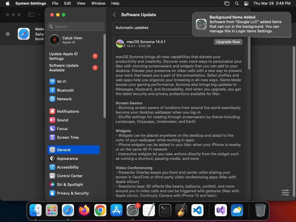Open the Weather app in the Dock

(237, 210)
